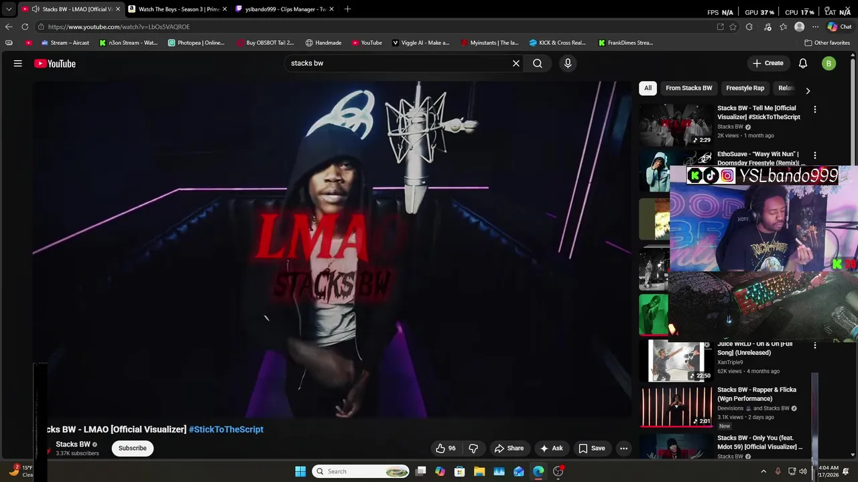Open YouTube notifications bell
The image size is (858, 482).
(803, 64)
